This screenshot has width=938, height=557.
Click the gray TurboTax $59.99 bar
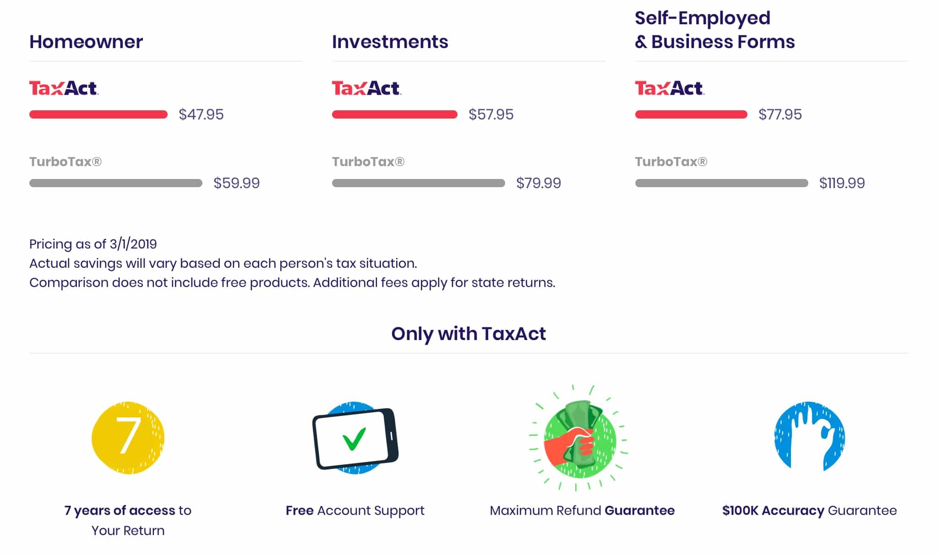116,183
